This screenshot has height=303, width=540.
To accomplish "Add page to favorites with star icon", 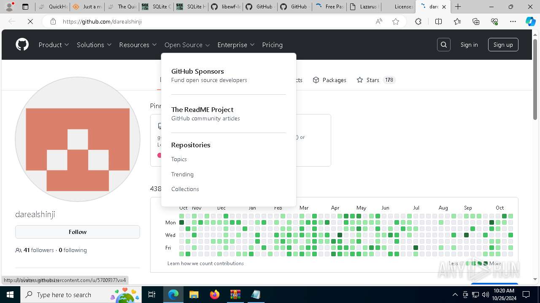I will click(x=396, y=21).
